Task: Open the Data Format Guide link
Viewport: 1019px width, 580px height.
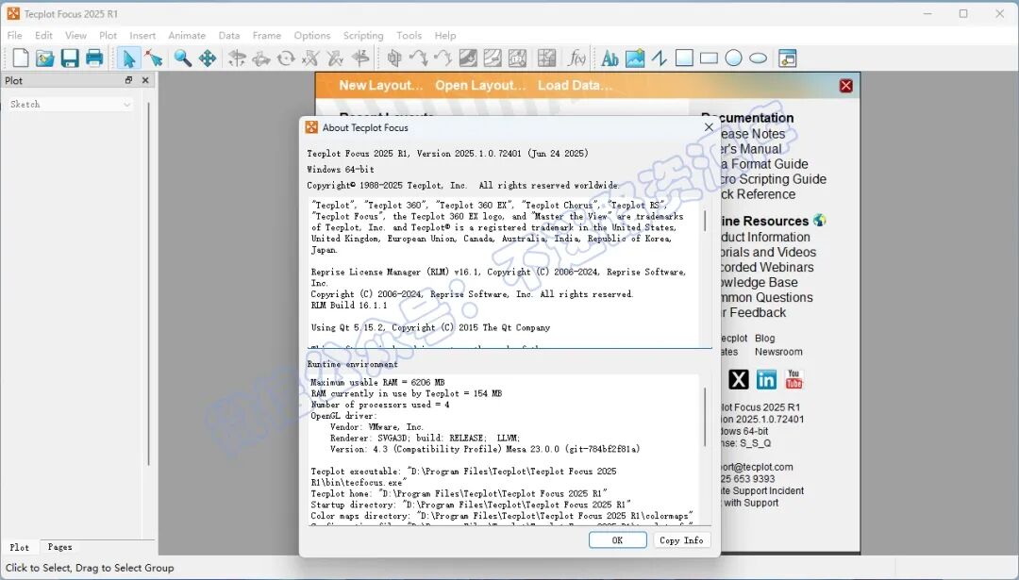Action: click(x=764, y=164)
